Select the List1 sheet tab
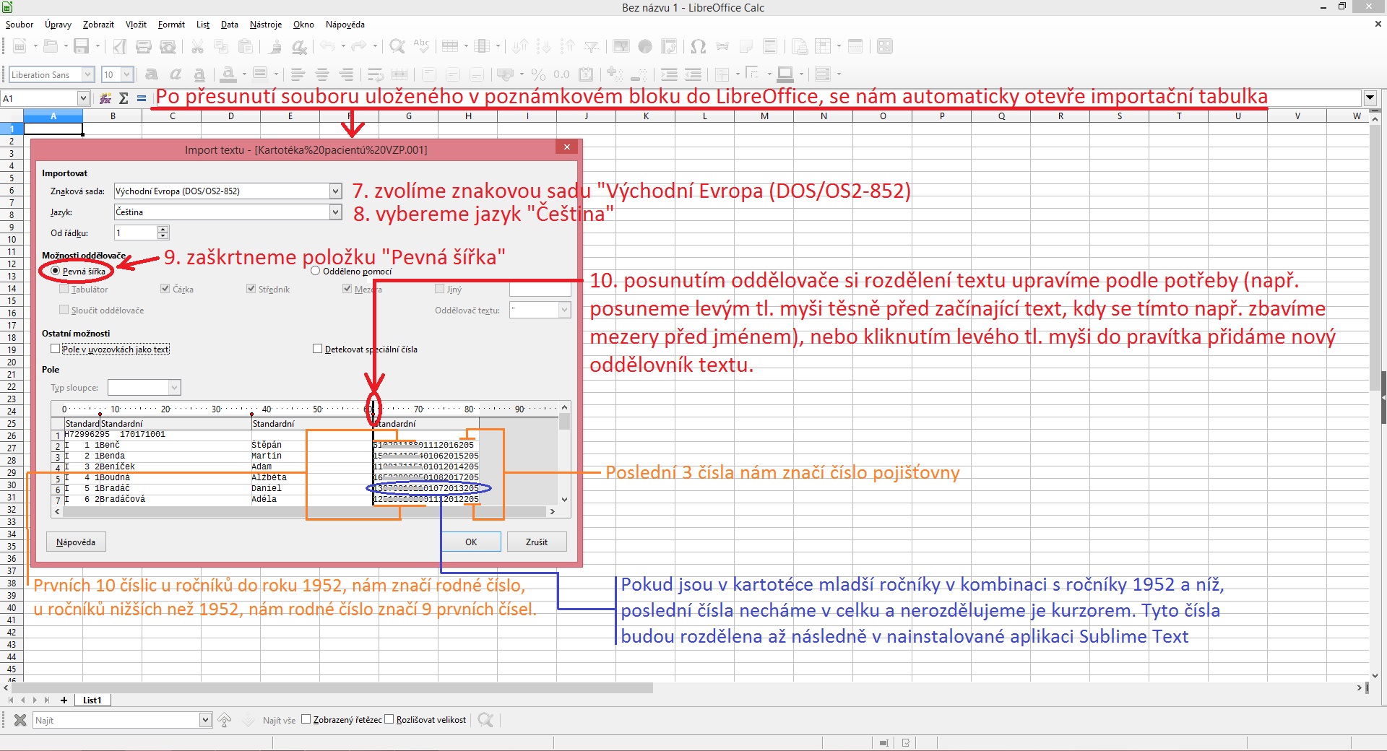 coord(92,700)
